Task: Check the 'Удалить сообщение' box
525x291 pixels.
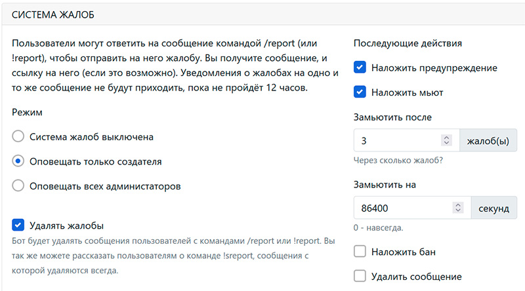Action: [360, 276]
